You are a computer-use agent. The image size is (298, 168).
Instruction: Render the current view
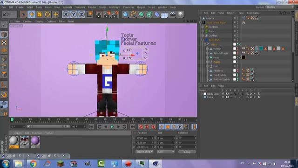pos(99,14)
